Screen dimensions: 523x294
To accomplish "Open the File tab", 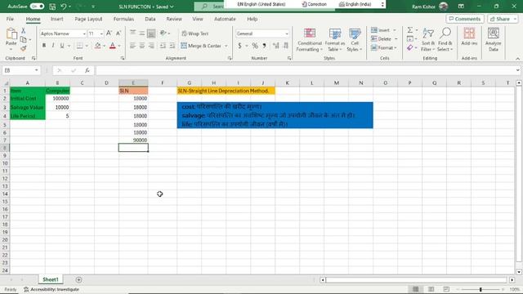I will tap(10, 19).
